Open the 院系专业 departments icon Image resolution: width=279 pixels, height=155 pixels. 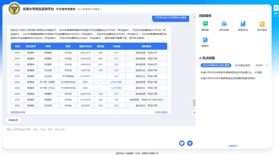(243, 24)
